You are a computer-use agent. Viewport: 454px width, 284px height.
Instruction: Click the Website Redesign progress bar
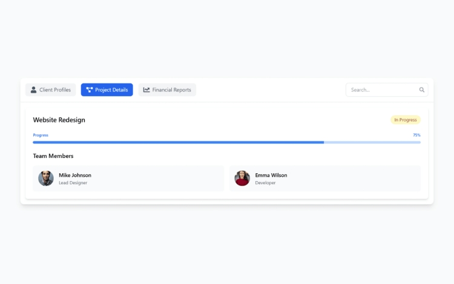tap(227, 142)
